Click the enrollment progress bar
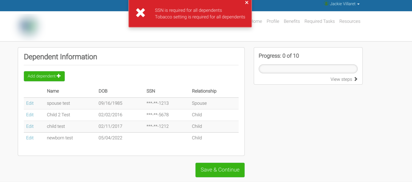Screen dimensions: 412x182 [x=308, y=69]
